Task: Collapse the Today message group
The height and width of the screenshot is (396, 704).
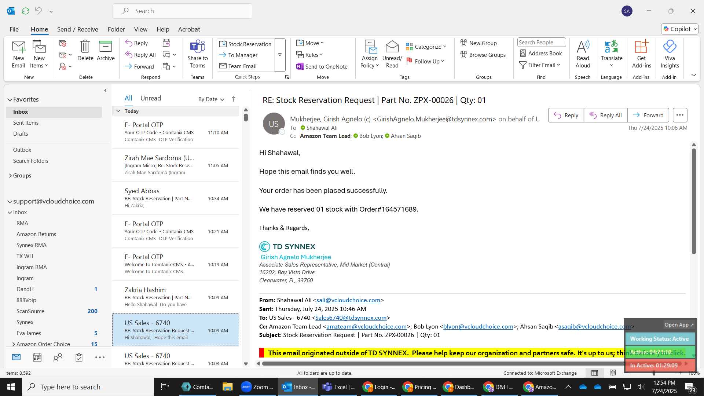Action: (118, 111)
